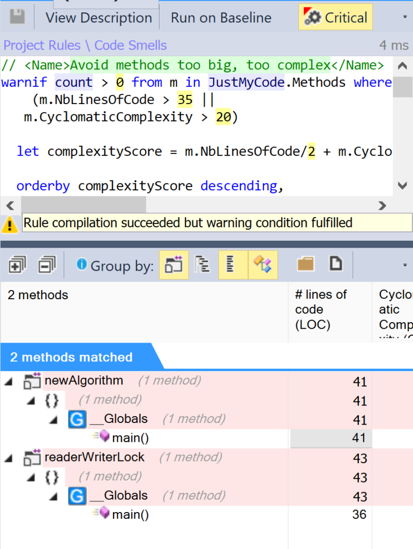Toggle group by assembly
Screen dimensions: 413x549
pyautogui.click(x=174, y=265)
